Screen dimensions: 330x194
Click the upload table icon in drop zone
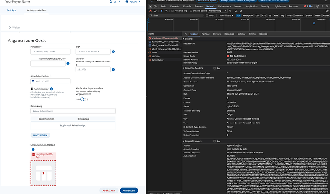click(x=44, y=173)
